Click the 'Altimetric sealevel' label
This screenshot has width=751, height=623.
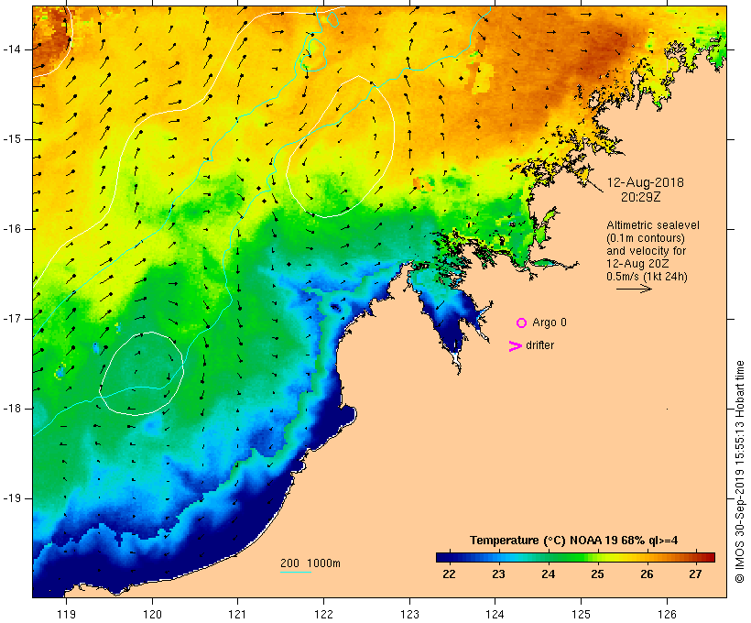pos(653,225)
